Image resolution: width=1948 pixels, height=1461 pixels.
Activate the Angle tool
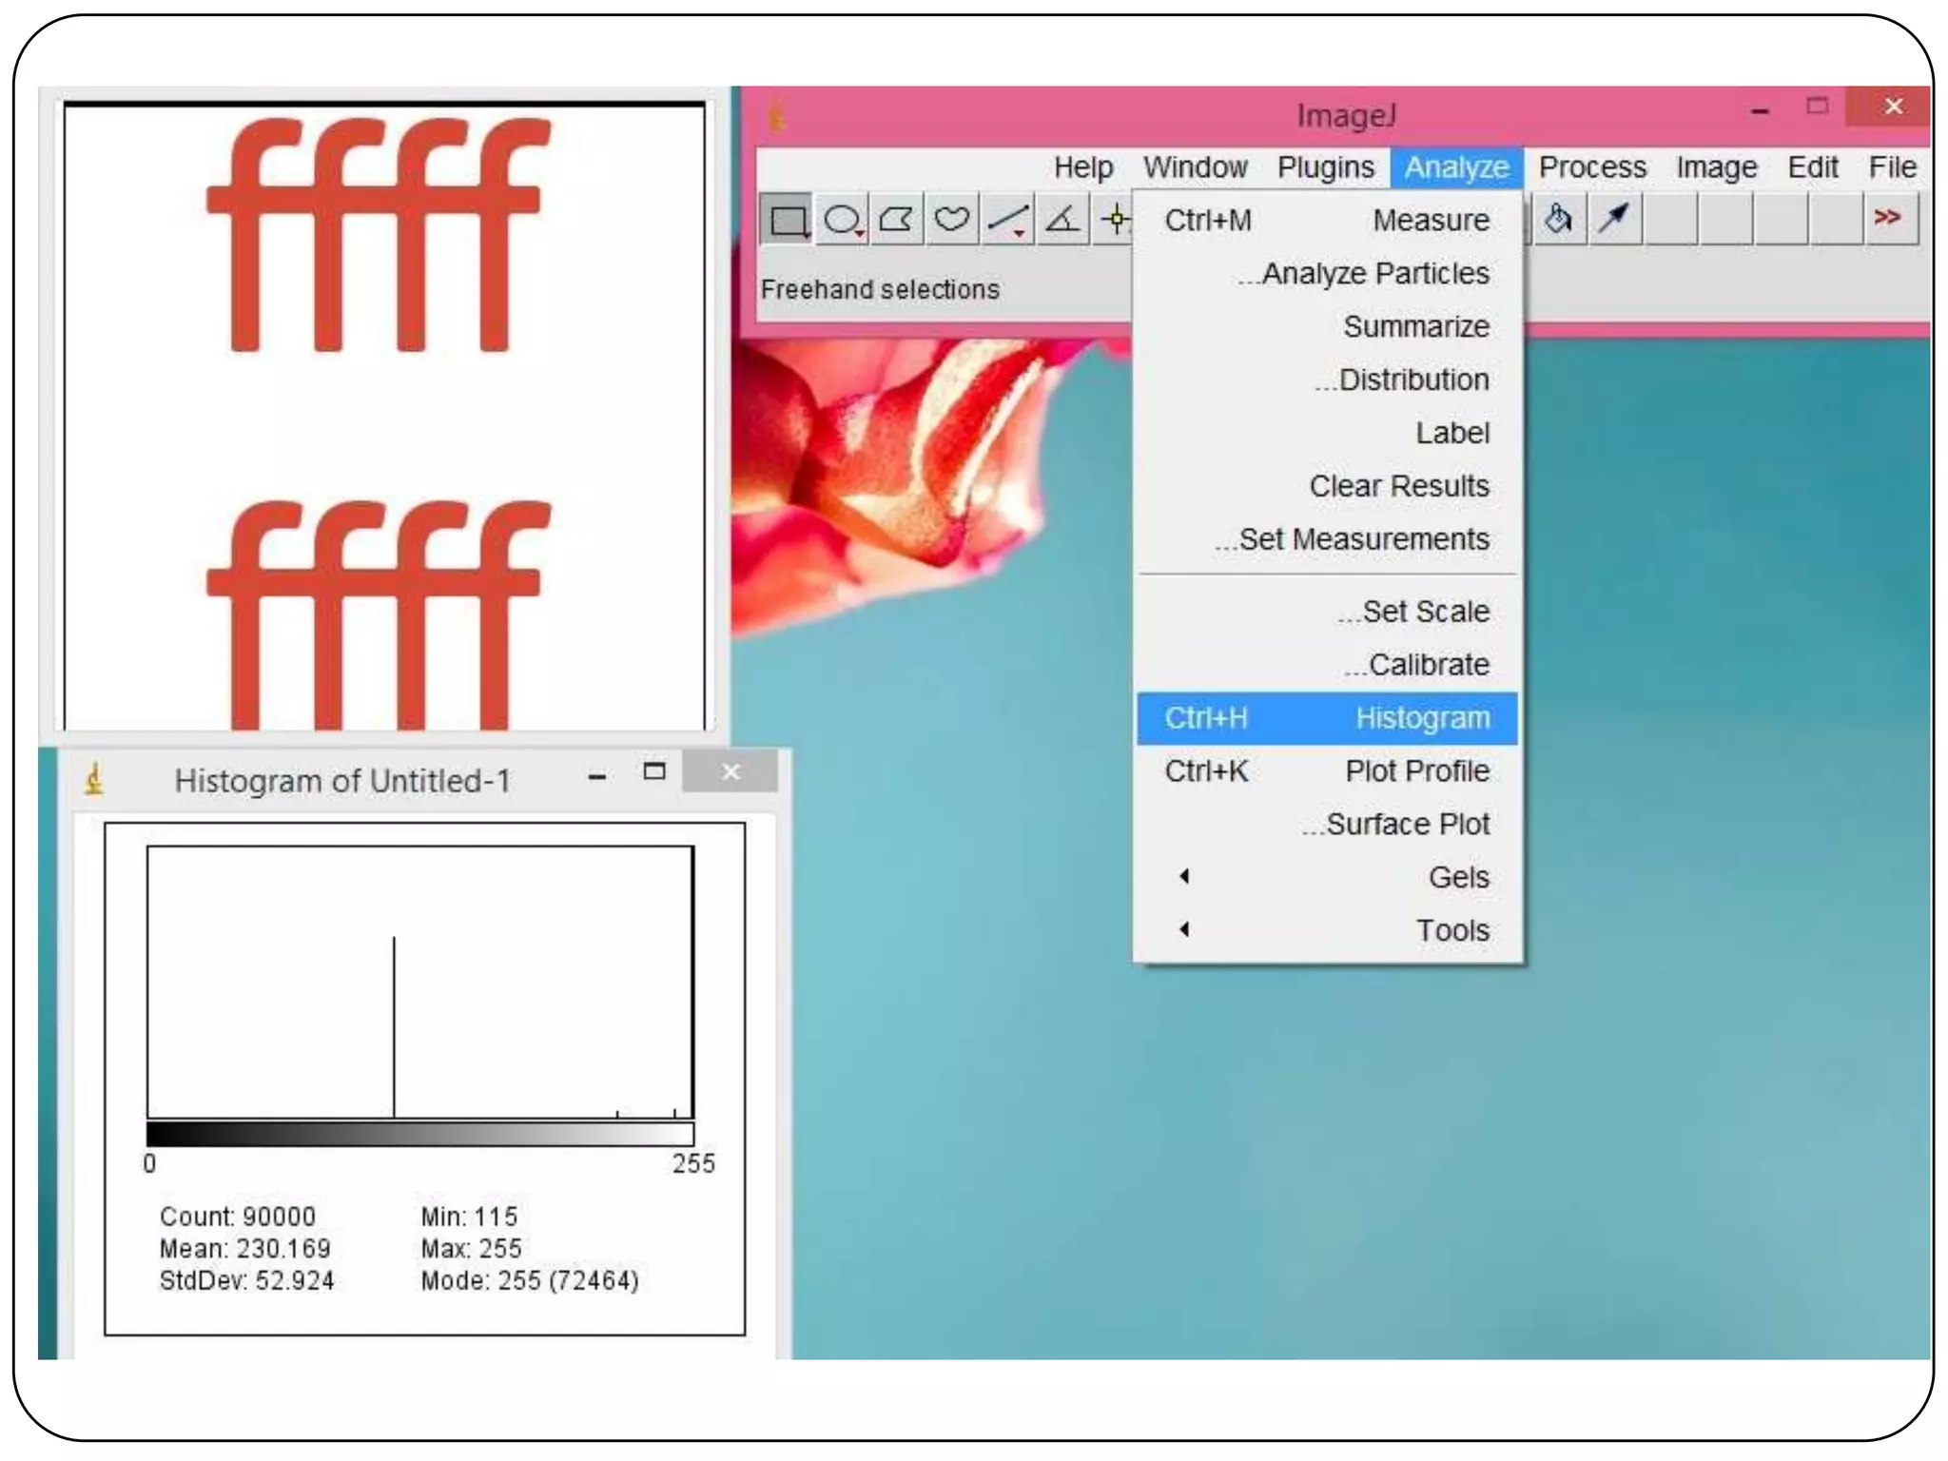pyautogui.click(x=1062, y=220)
